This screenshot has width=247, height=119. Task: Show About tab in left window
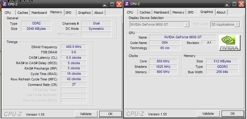click(99, 13)
